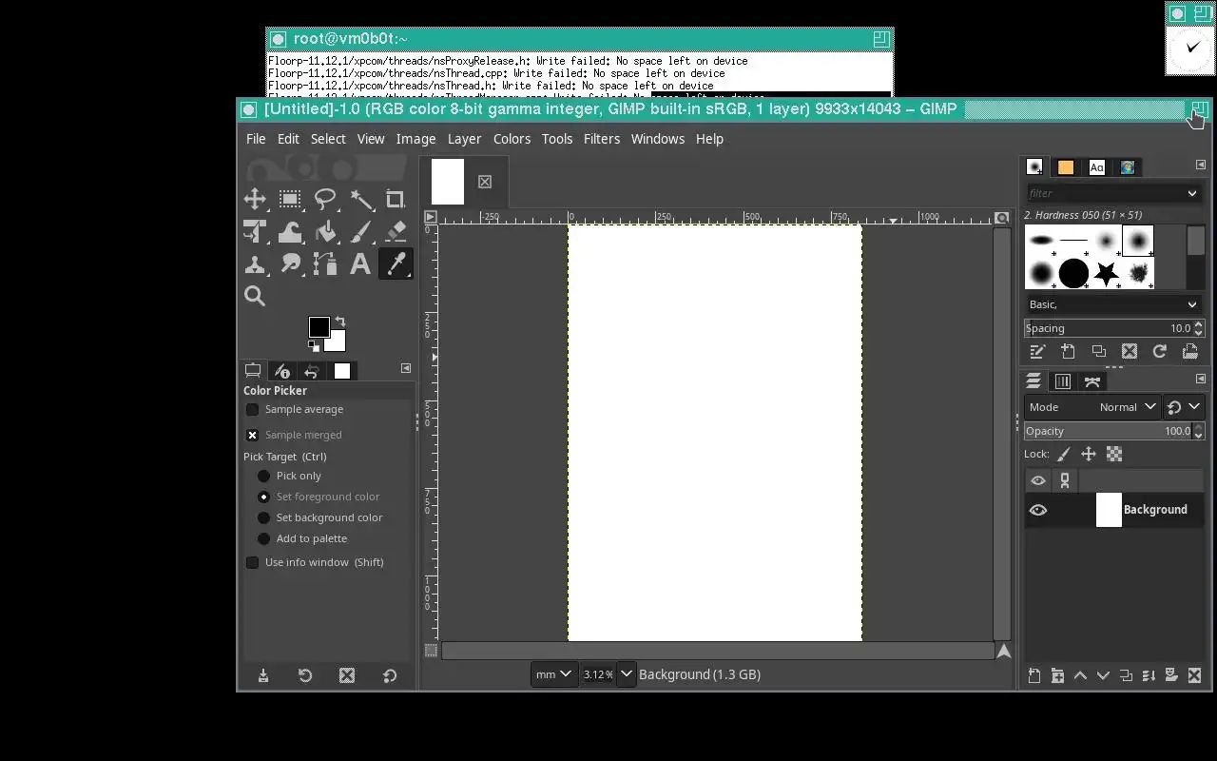Refresh the brushes list
This screenshot has height=761, width=1217.
pyautogui.click(x=1159, y=351)
